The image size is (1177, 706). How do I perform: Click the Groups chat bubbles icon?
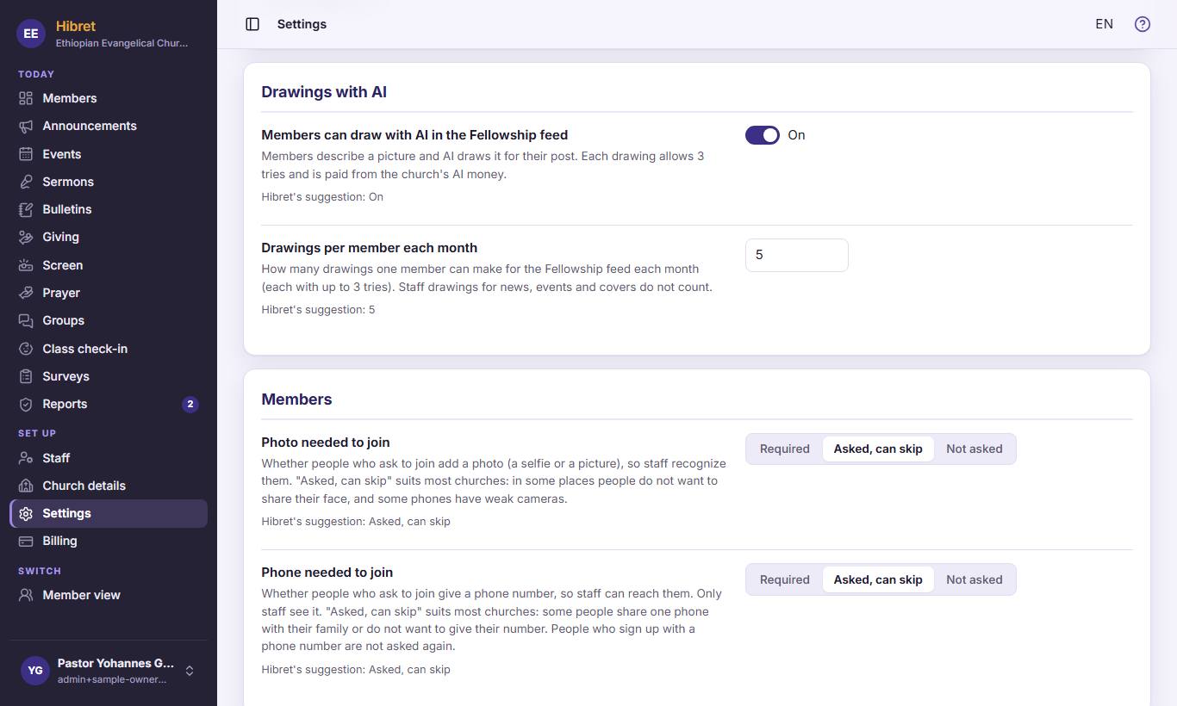26,320
